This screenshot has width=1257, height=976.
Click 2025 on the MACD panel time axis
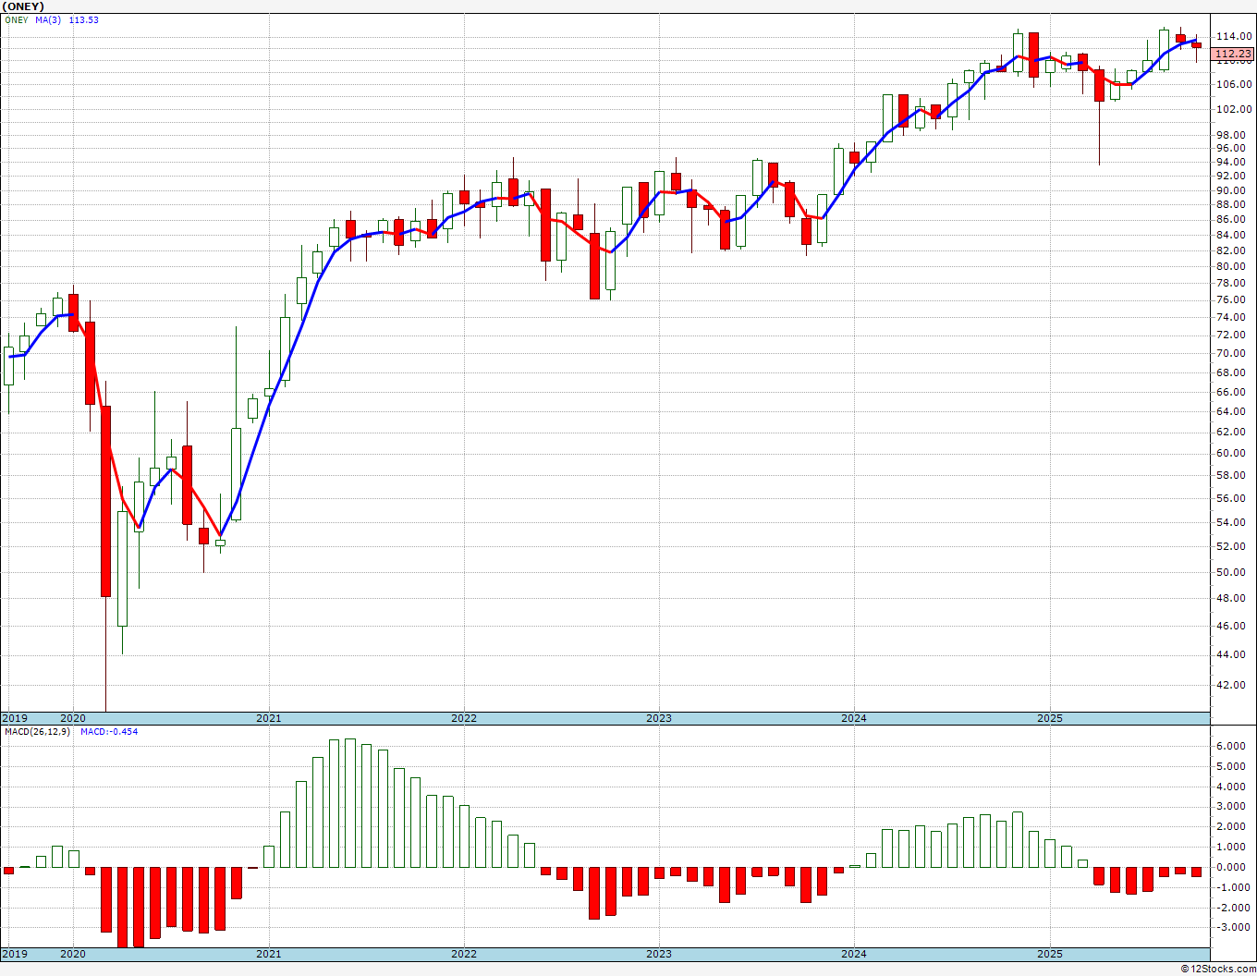coord(1050,954)
